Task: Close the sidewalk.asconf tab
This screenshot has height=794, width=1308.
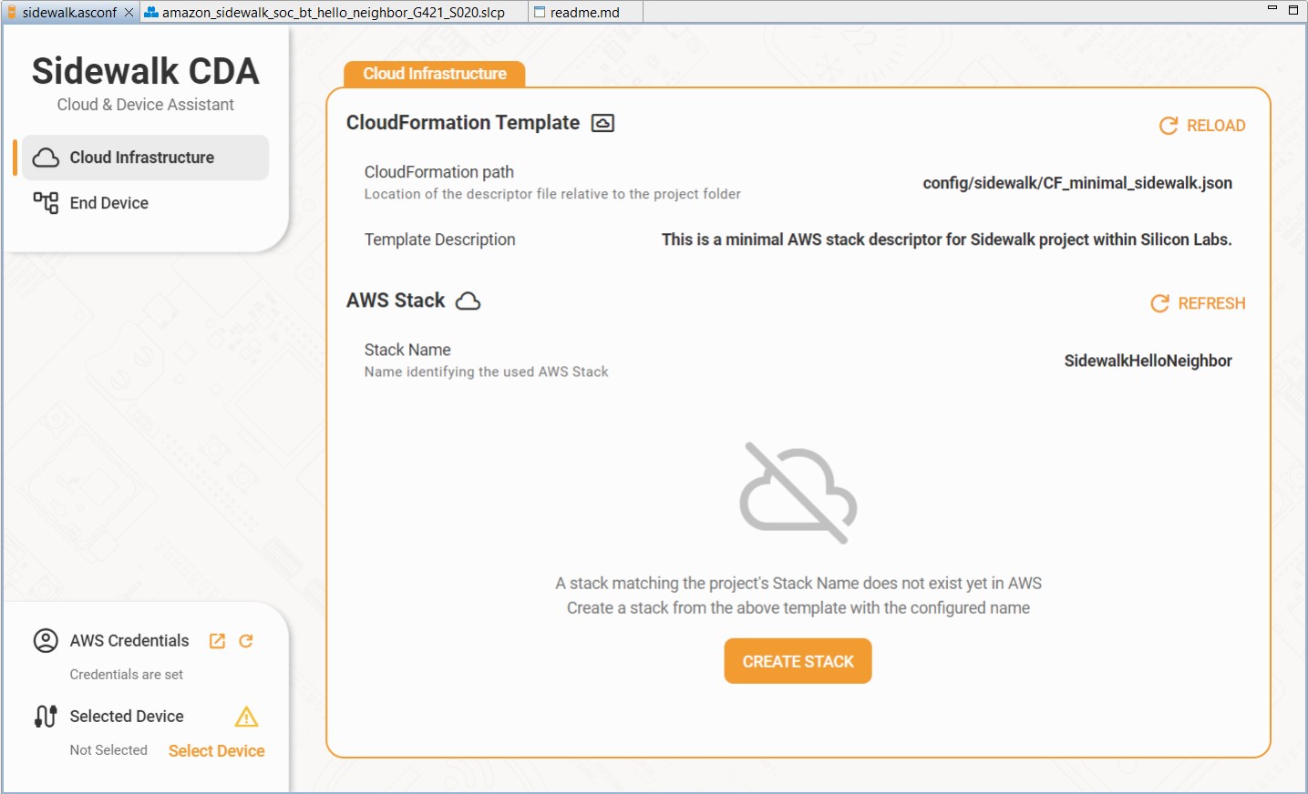Action: click(129, 12)
